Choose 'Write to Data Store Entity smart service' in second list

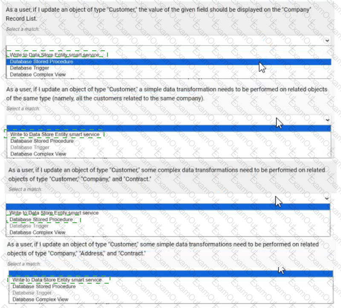(55, 134)
